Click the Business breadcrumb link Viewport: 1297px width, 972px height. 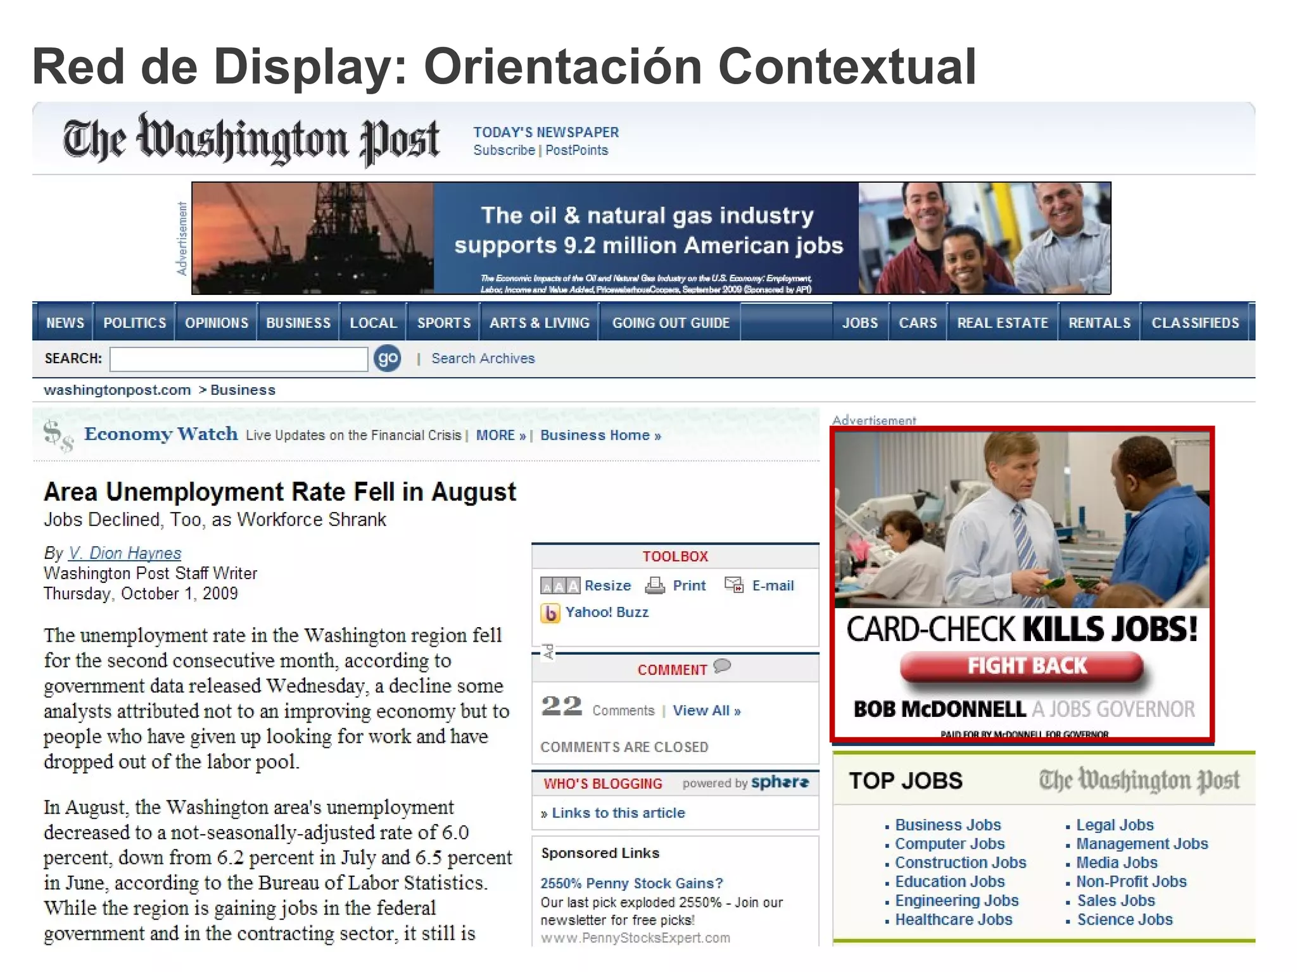243,390
